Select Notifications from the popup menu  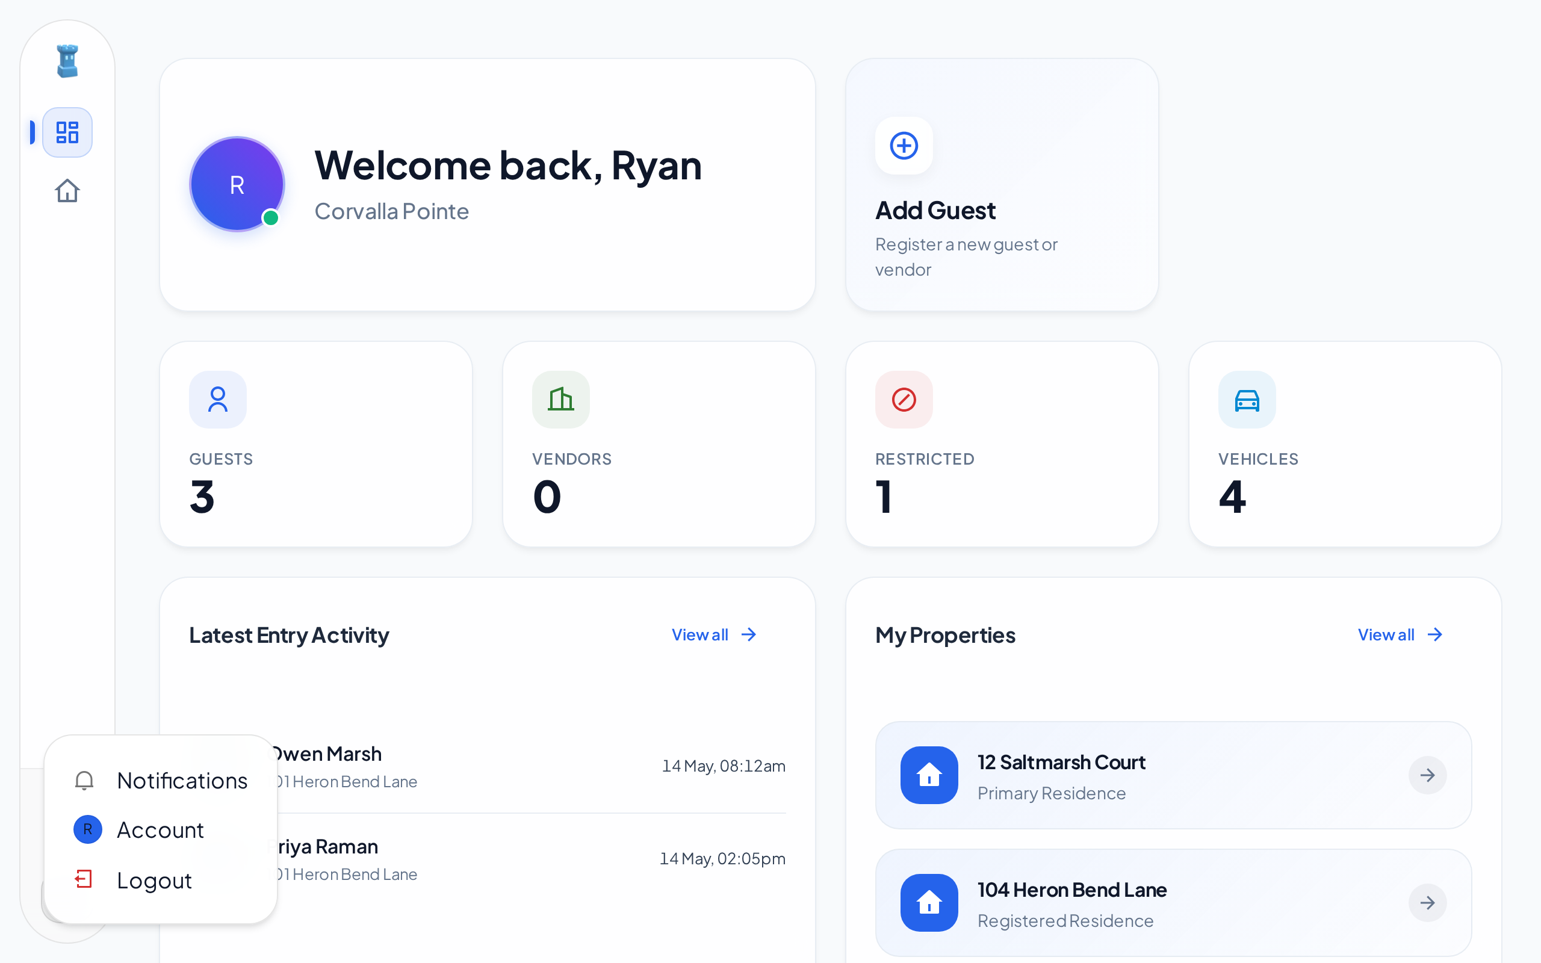tap(161, 780)
